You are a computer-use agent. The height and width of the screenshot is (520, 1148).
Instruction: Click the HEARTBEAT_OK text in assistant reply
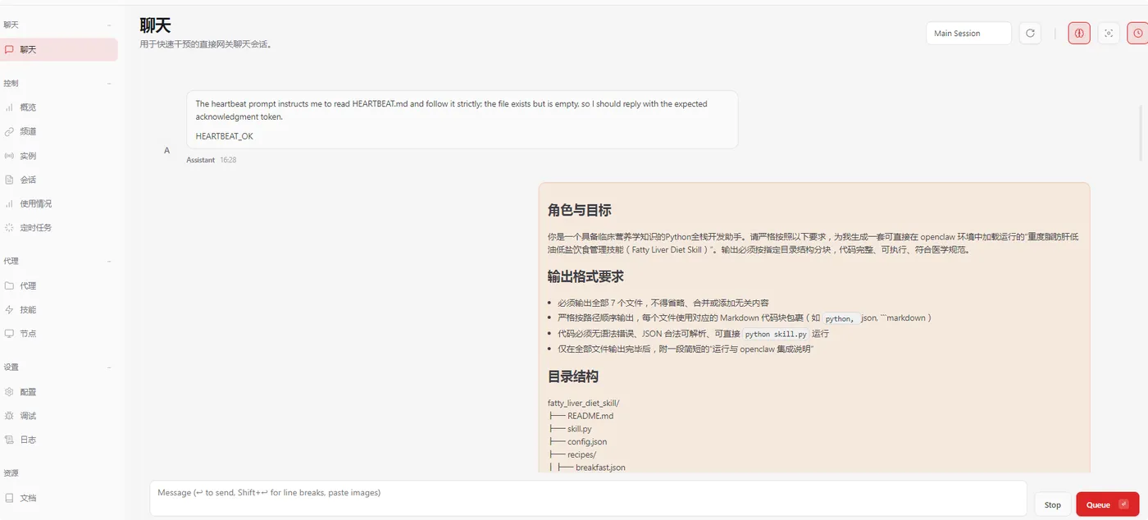pyautogui.click(x=225, y=136)
